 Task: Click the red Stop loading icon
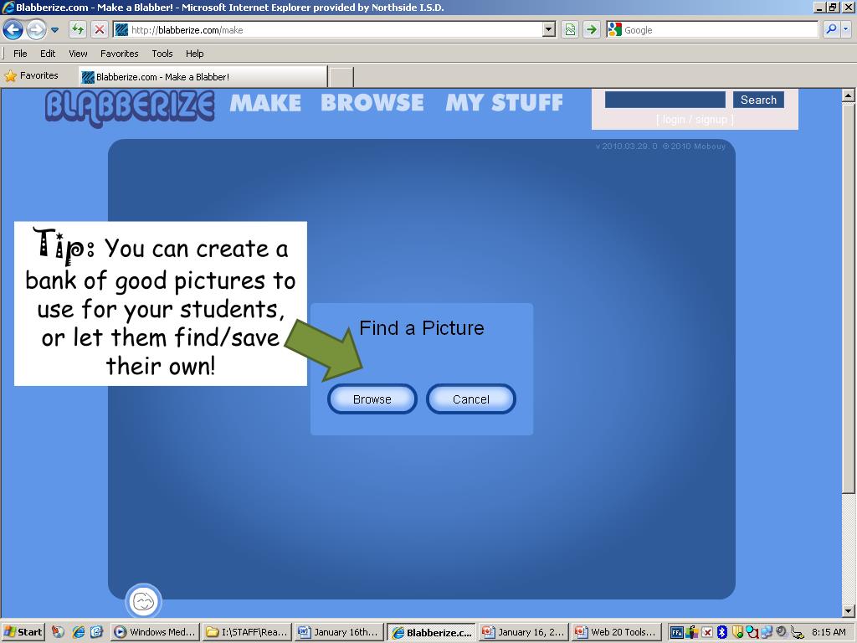(x=99, y=29)
